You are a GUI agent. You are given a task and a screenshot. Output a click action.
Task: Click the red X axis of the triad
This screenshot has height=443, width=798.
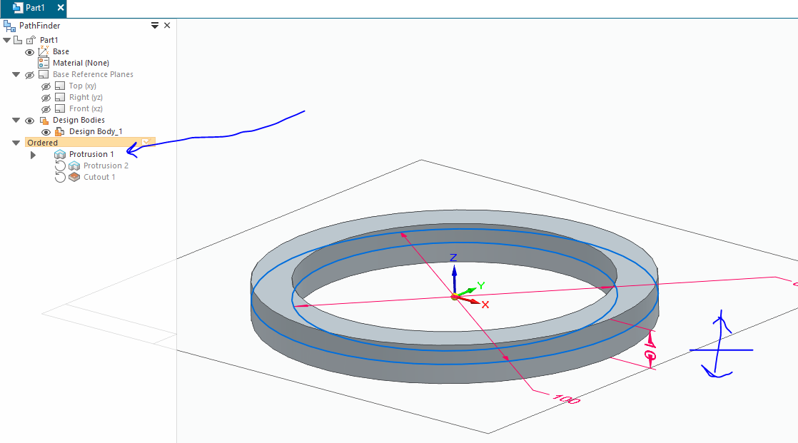(469, 300)
